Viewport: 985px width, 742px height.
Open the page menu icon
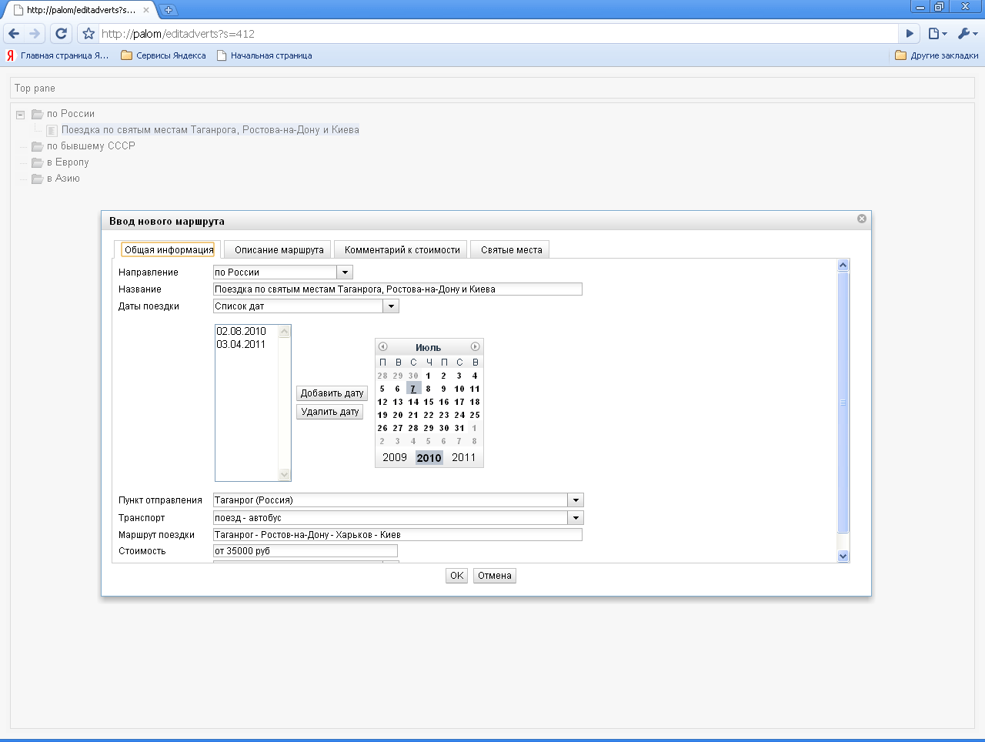[x=936, y=34]
